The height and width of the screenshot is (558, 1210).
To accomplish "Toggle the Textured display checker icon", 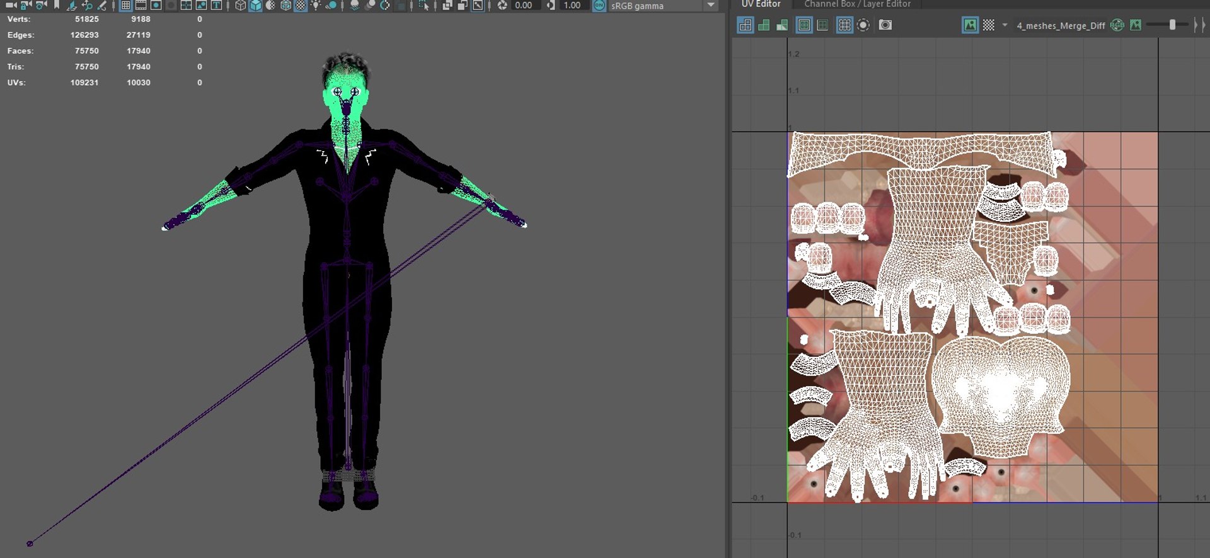I will click(x=301, y=5).
